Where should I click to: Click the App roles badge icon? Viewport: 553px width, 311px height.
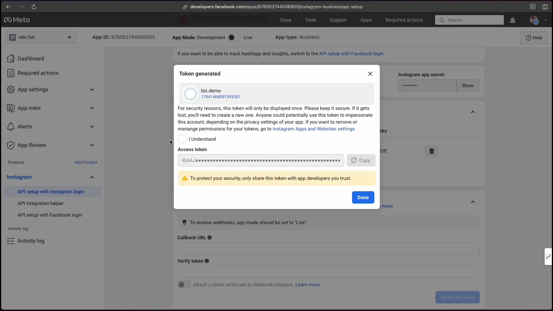[11, 108]
